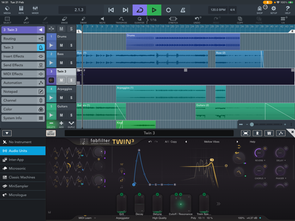Enable automation Write button
295x221 pixels.
tap(269, 133)
